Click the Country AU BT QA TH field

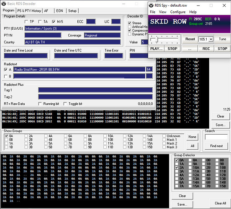coord(73,42)
